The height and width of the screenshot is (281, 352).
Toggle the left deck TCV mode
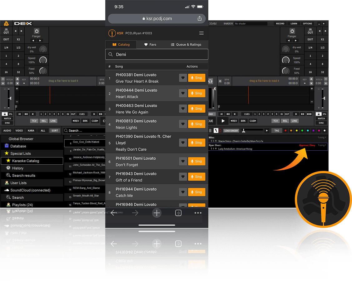[34, 121]
